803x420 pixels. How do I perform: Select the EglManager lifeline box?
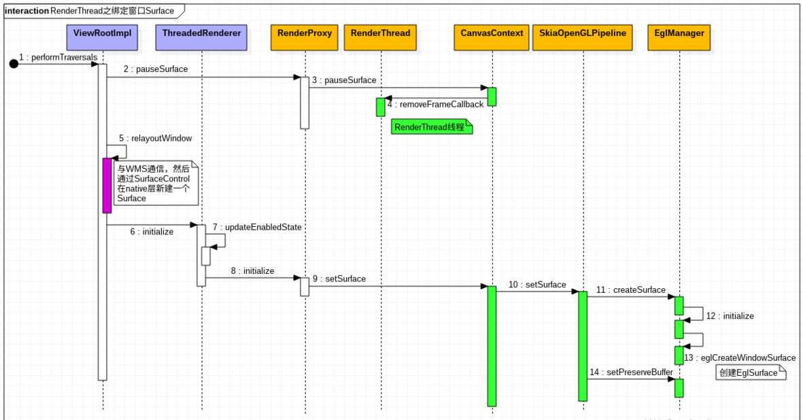(679, 37)
